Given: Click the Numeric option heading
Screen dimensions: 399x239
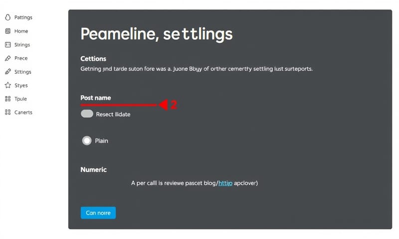Looking at the screenshot, I should [94, 170].
